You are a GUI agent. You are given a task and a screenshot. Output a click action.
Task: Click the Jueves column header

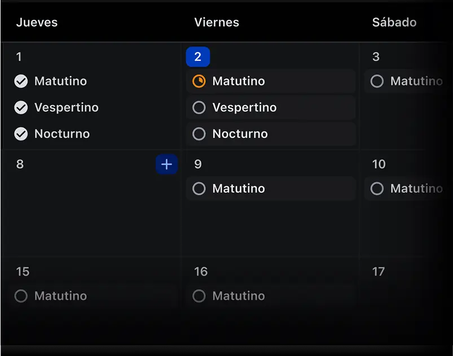point(37,23)
